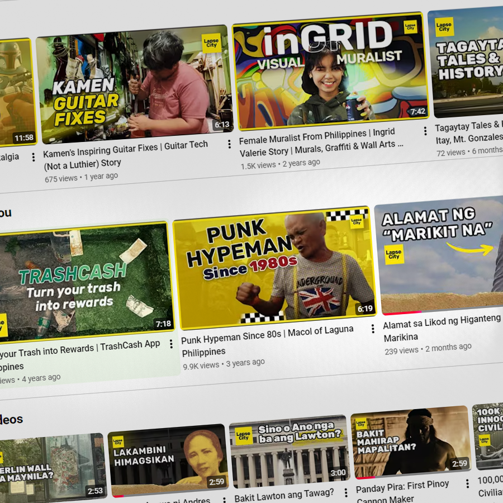This screenshot has height=503, width=503.
Task: Open more options for Punk Hypeman video
Action: (372, 329)
